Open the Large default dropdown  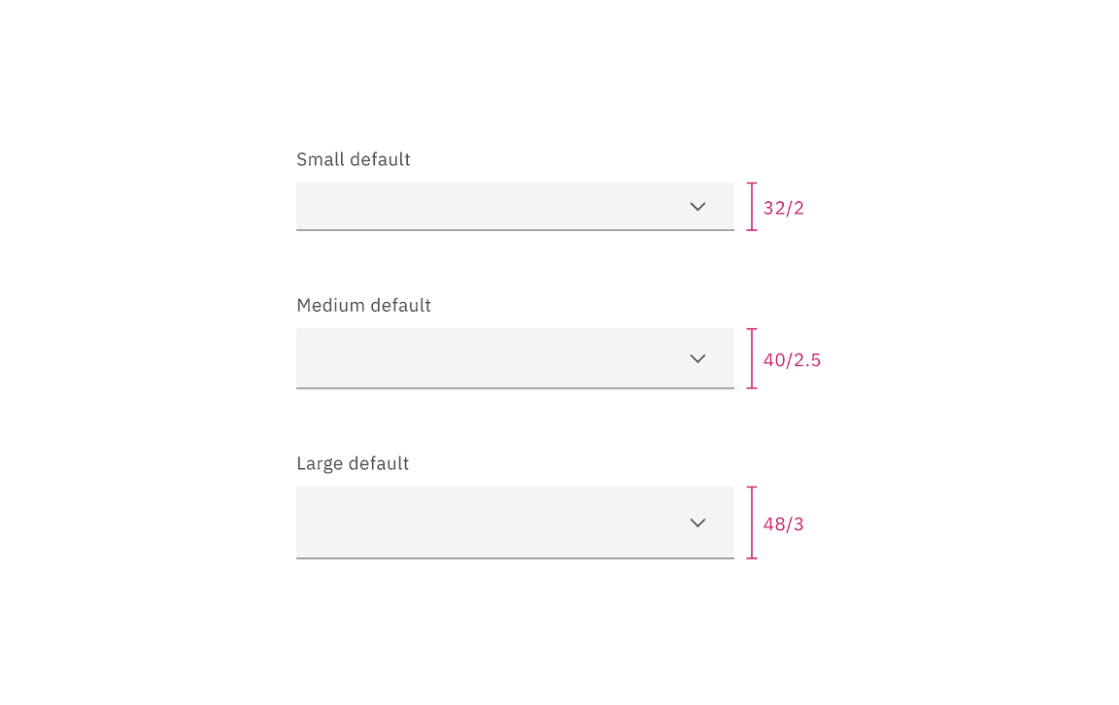tap(515, 522)
